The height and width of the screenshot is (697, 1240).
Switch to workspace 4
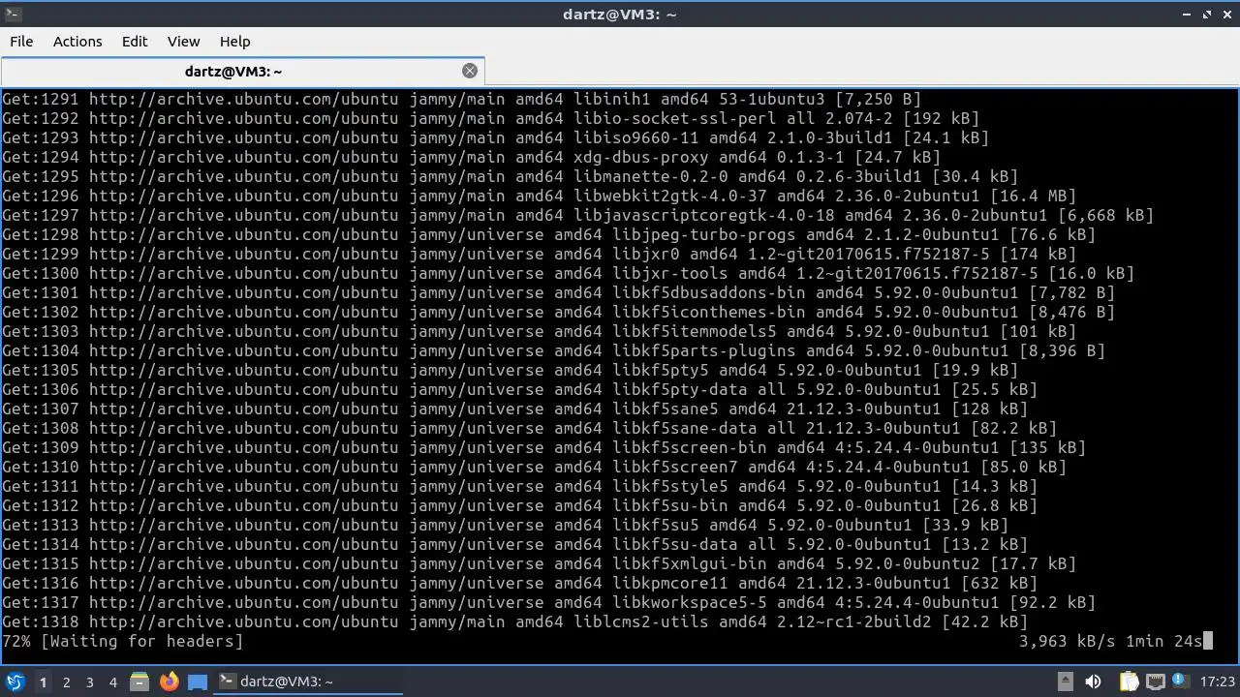pos(112,682)
